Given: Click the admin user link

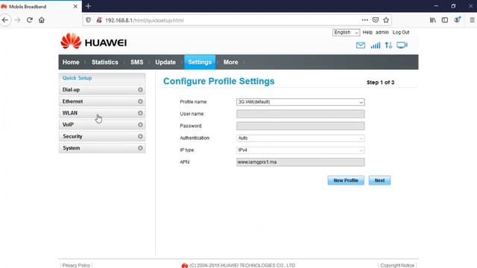Looking at the screenshot, I should pyautogui.click(x=382, y=32).
